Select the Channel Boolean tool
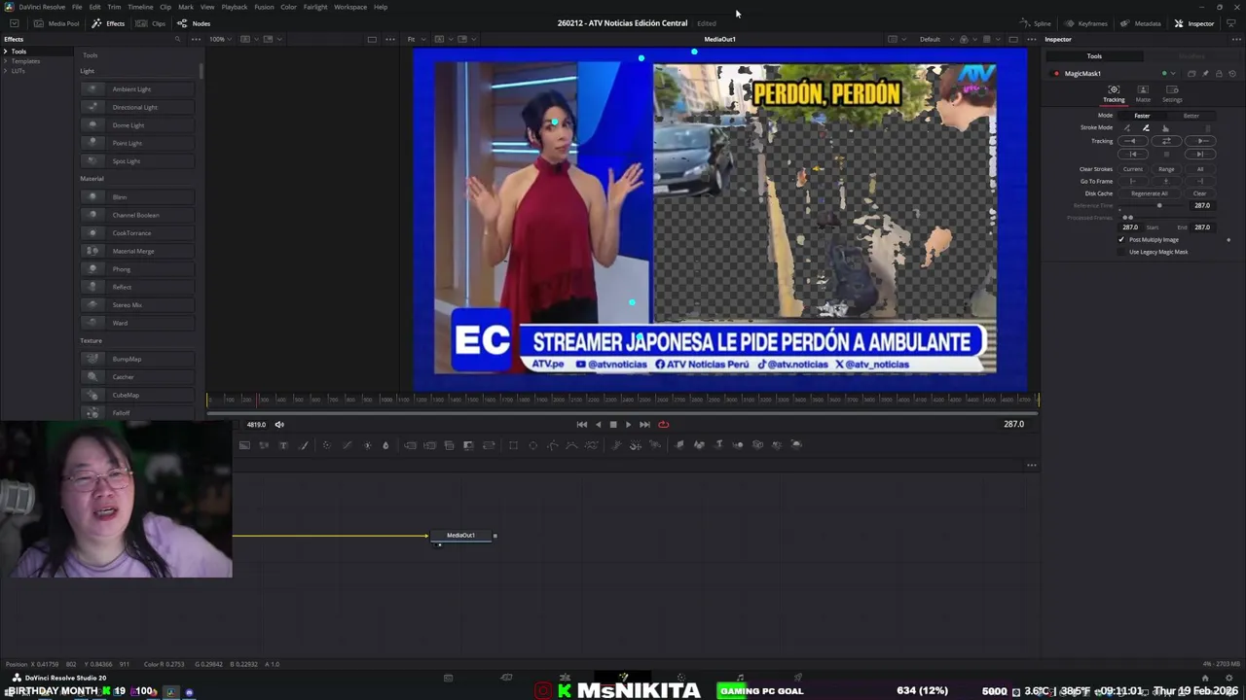This screenshot has height=700, width=1246. pos(137,215)
